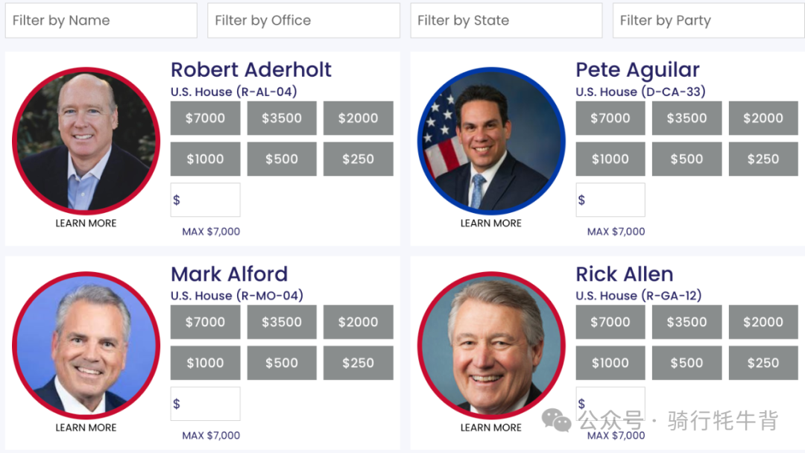Open Rick Allen's profile photo
The height and width of the screenshot is (453, 805).
click(x=491, y=345)
